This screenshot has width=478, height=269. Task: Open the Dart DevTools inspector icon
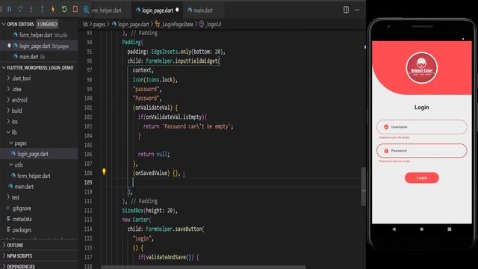click(86, 10)
